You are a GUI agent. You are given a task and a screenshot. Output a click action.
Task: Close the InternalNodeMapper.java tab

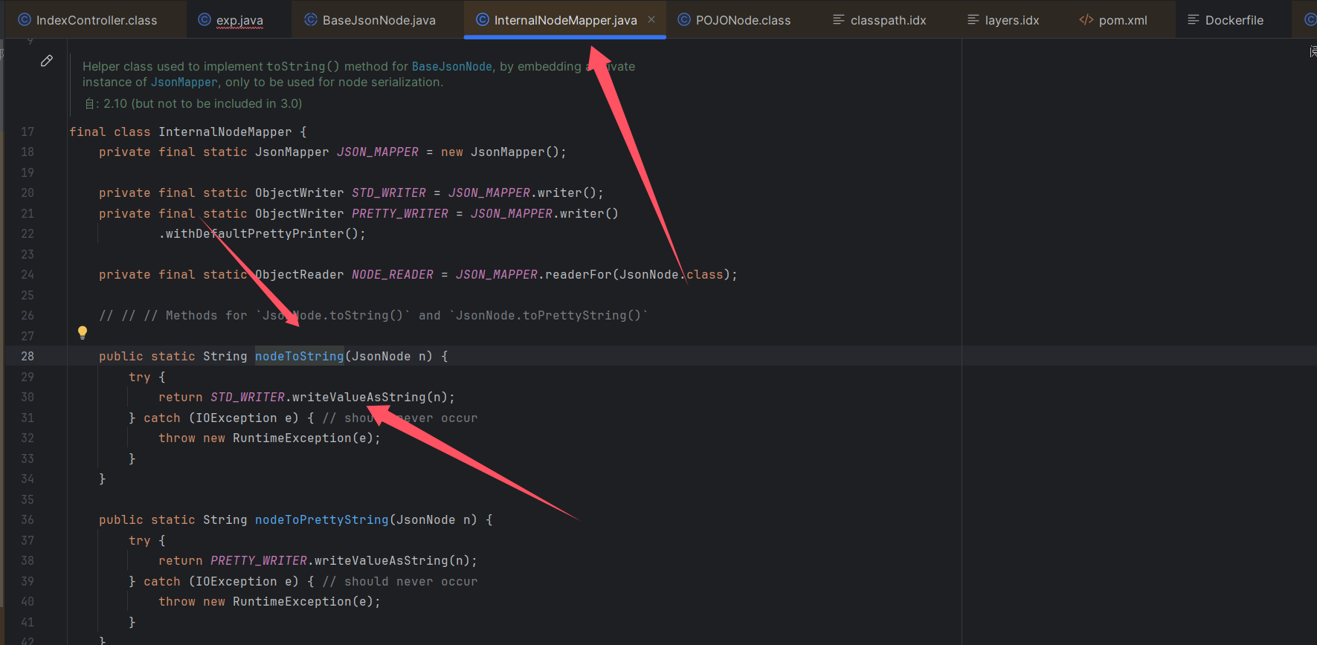[651, 19]
